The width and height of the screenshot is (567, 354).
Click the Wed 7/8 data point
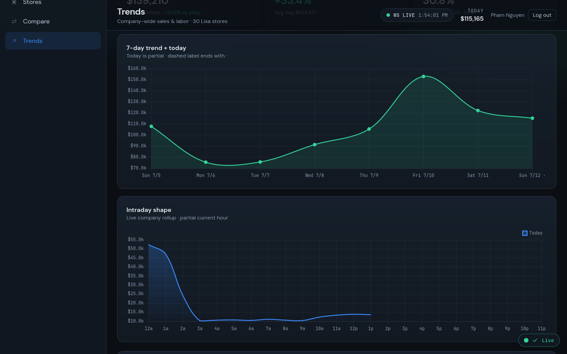[x=315, y=145]
